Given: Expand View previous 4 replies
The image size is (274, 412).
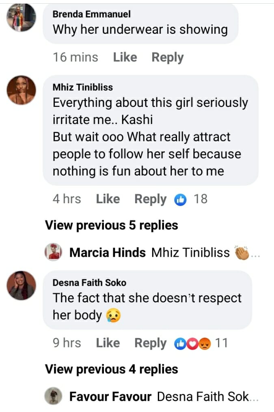Looking at the screenshot, I should [111, 369].
